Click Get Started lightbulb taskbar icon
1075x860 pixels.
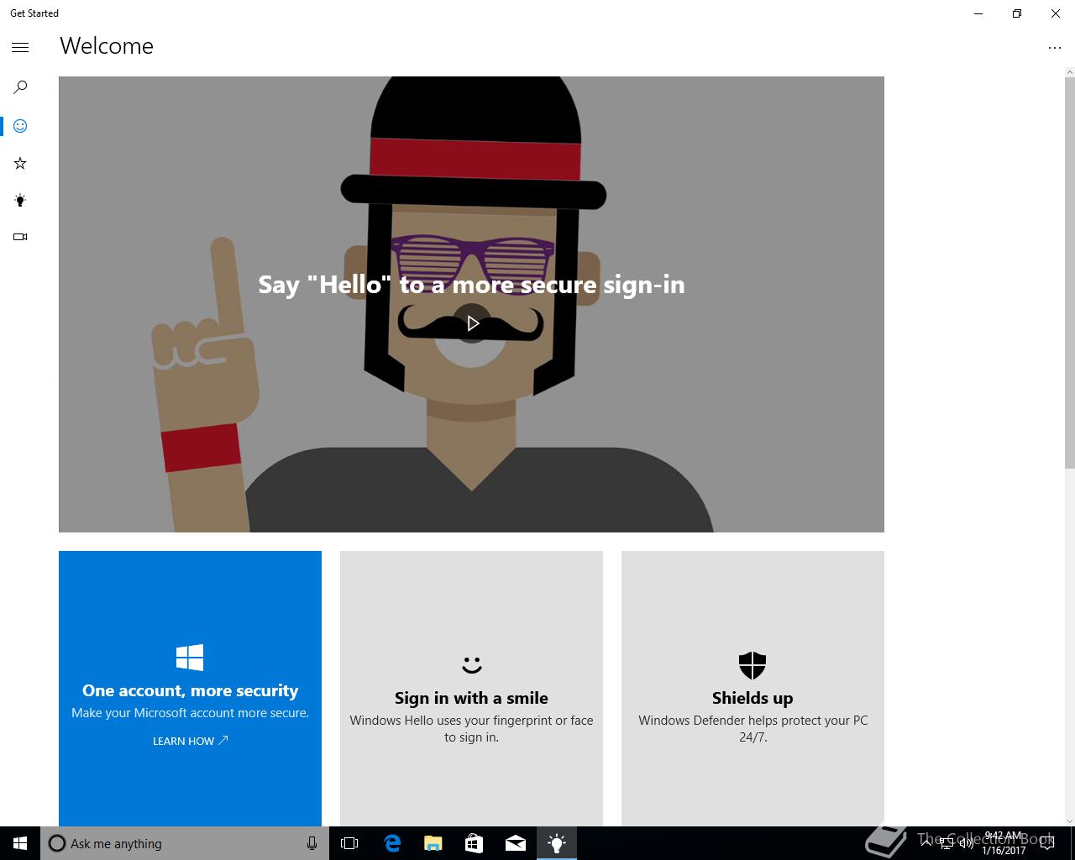[556, 843]
